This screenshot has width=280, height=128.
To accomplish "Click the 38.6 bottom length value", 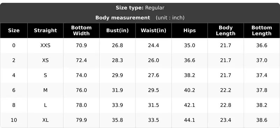I will click(262, 120).
